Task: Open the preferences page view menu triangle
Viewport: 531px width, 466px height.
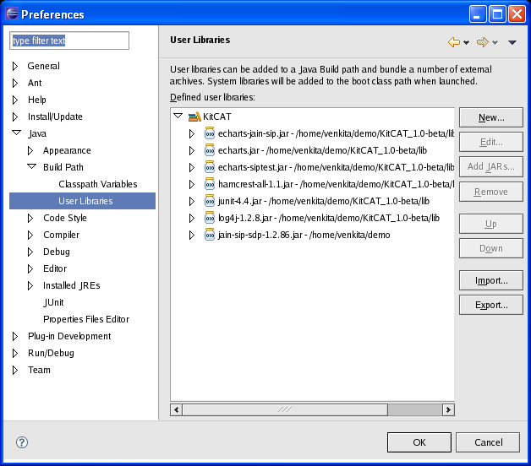Action: [x=512, y=42]
